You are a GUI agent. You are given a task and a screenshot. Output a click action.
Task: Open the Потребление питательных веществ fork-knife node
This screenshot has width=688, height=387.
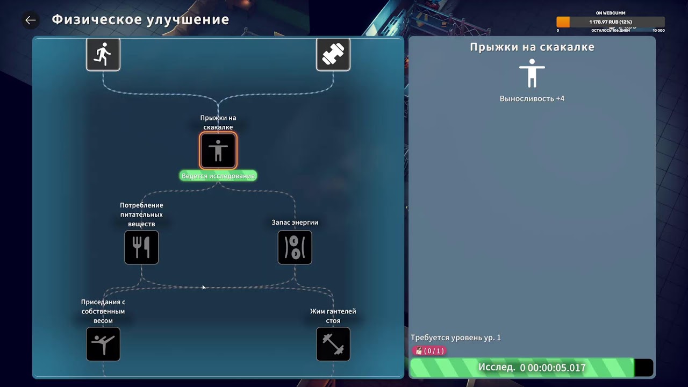141,247
